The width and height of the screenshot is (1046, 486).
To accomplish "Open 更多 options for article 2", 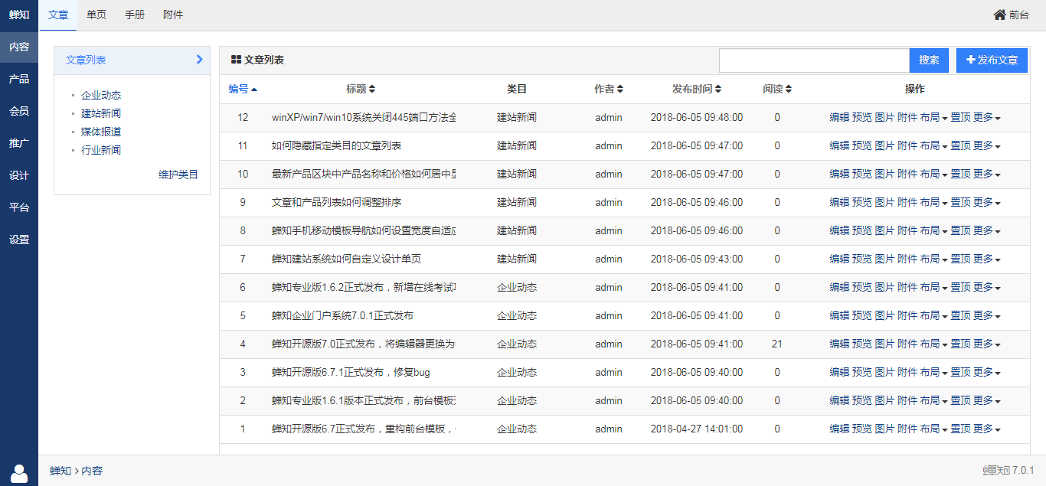I will [986, 400].
